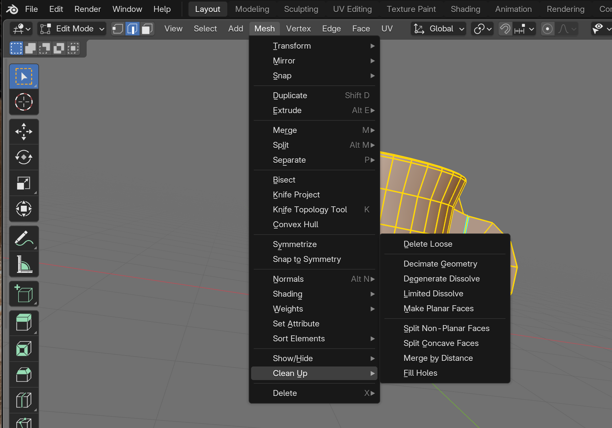612x428 pixels.
Task: Choose Fill Holes
Action: [x=445, y=373]
